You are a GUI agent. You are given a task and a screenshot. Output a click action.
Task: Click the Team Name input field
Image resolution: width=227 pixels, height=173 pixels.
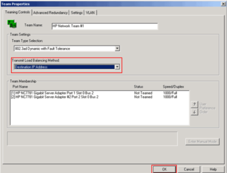[105, 26]
